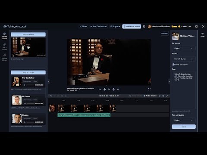This screenshot has height=155, width=207.
Task: Click the audio list scrollbar
Action: click(46, 87)
